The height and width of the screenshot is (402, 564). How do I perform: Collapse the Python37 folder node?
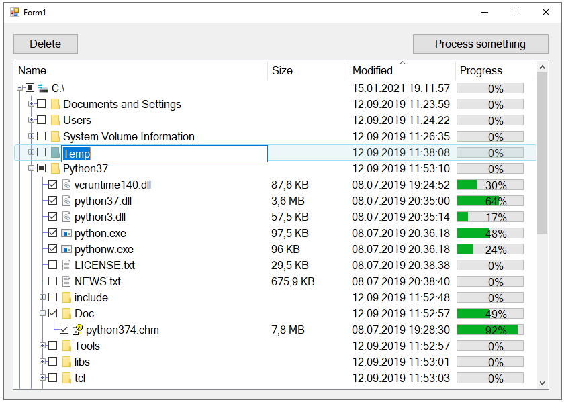click(32, 168)
